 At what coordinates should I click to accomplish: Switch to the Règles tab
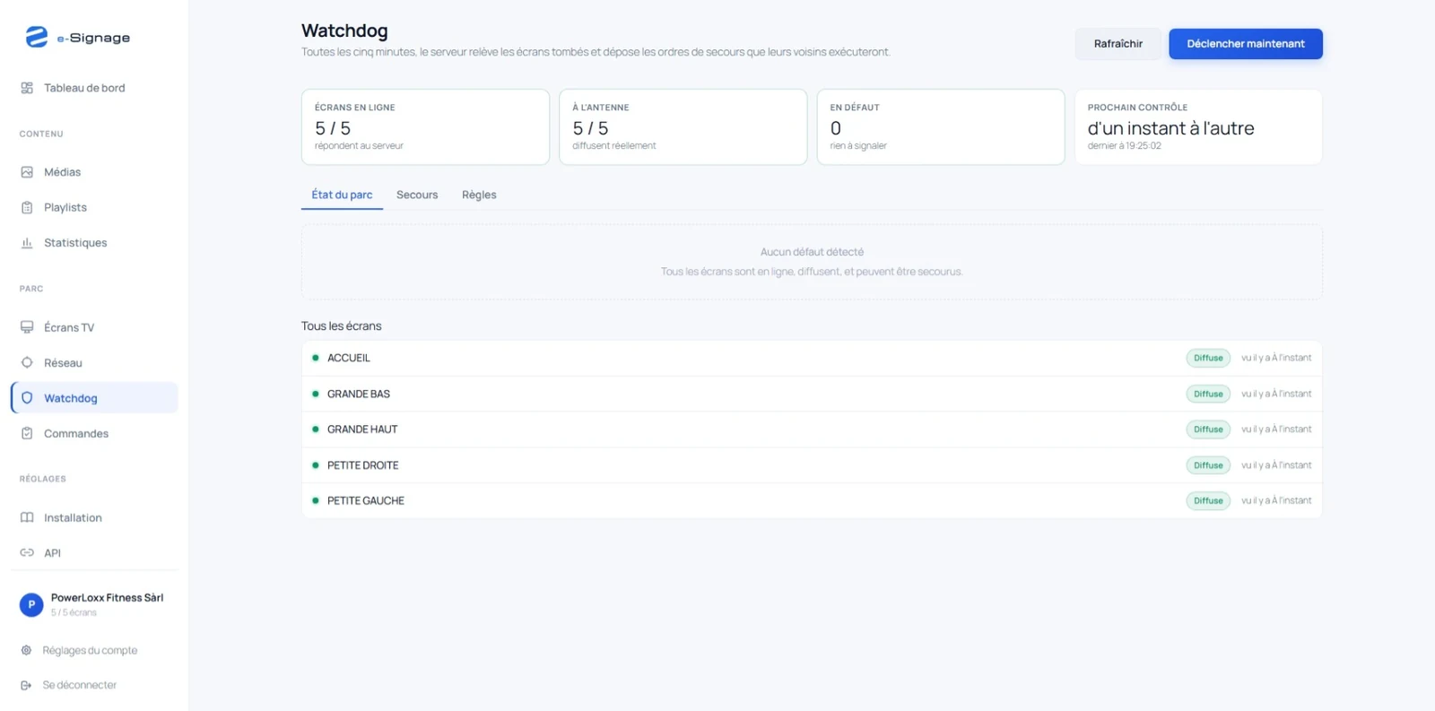[x=479, y=195]
